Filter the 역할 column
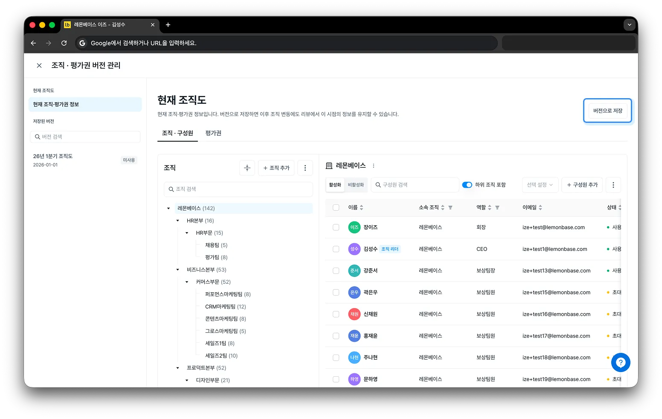The height and width of the screenshot is (419, 662). [x=497, y=207]
